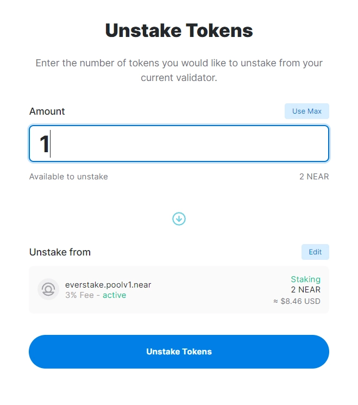Click the green Staking label
The height and width of the screenshot is (405, 358).
point(306,279)
